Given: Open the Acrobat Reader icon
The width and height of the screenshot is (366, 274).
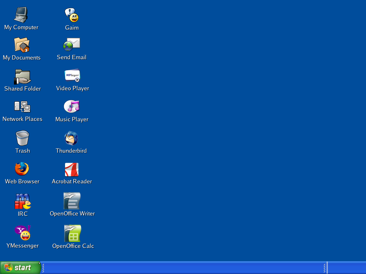Looking at the screenshot, I should tap(71, 169).
